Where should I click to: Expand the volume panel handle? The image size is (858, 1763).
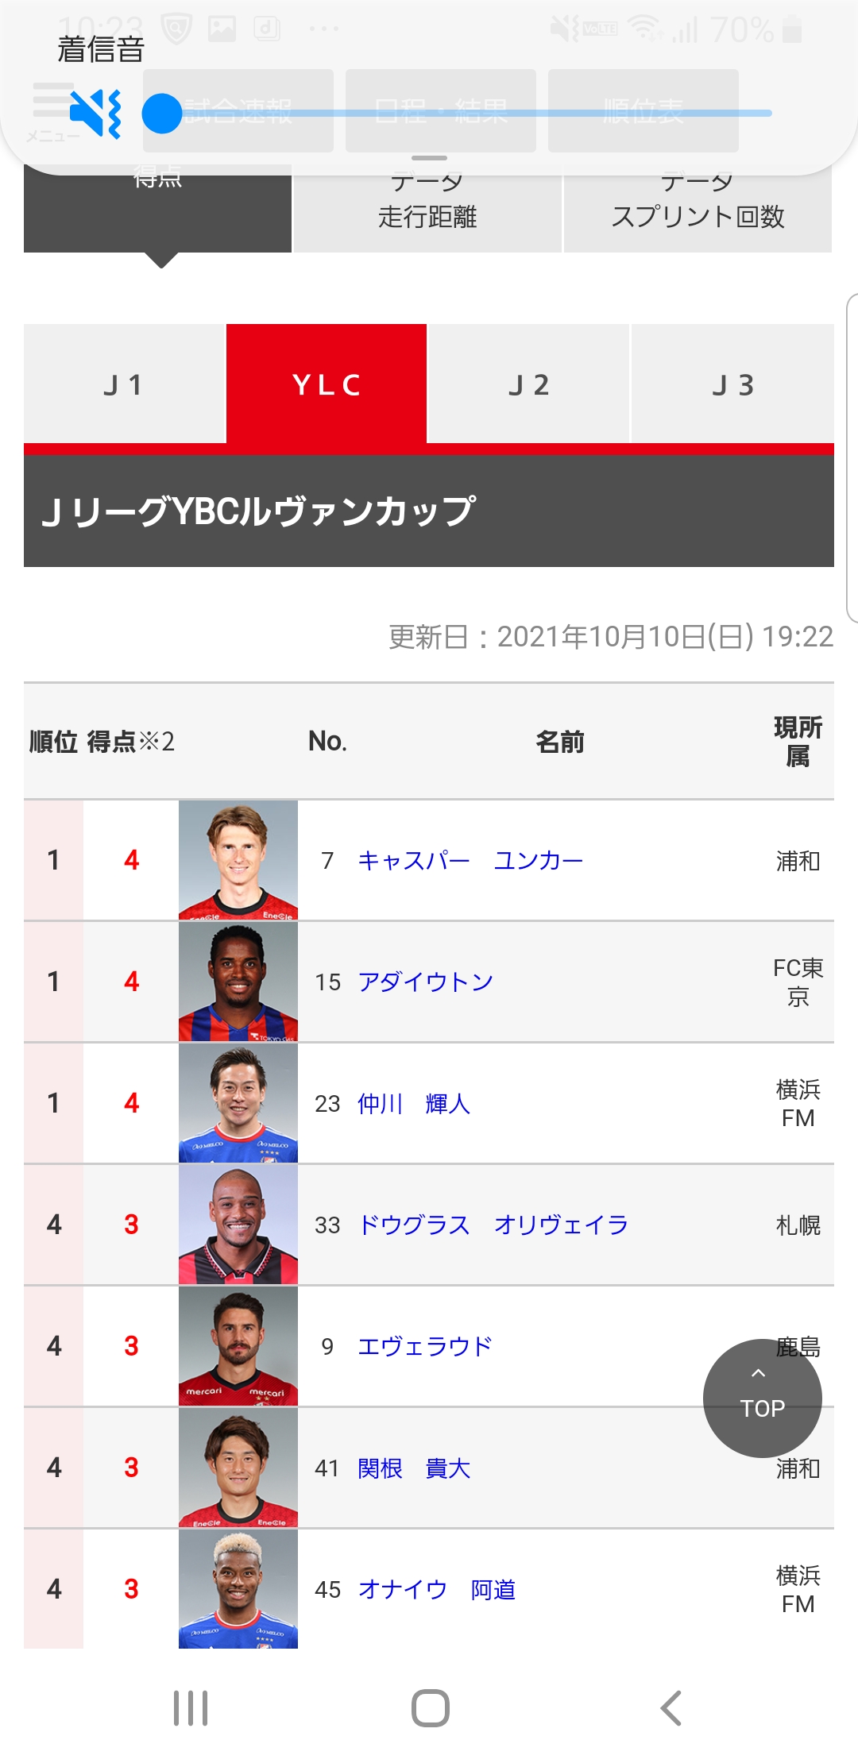429,158
